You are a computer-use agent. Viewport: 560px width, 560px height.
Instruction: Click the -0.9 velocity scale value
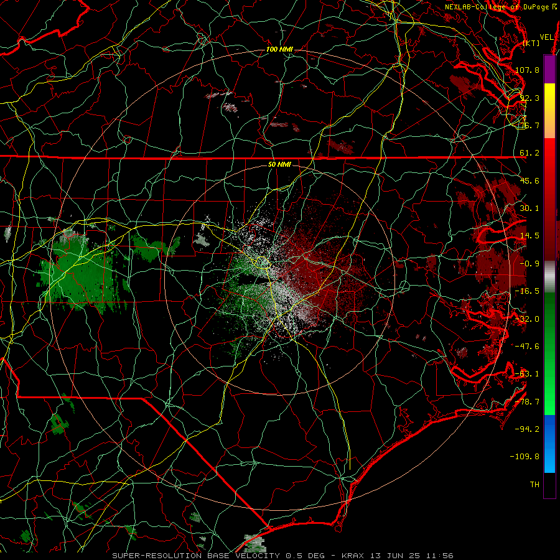[x=530, y=264]
